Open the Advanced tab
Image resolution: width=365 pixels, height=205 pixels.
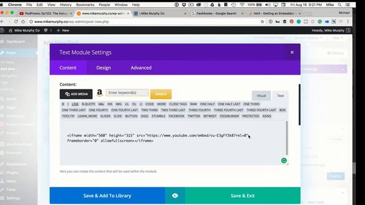(x=141, y=68)
